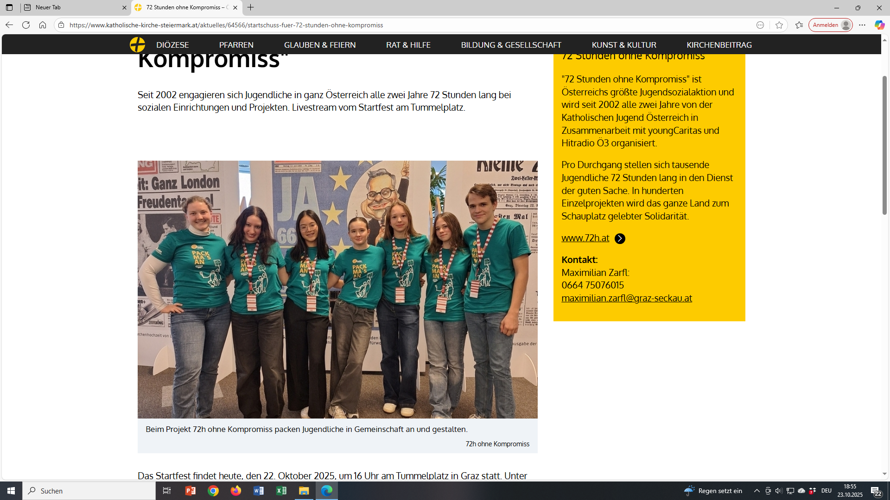890x500 pixels.
Task: Expand the BILDUNG & GESELLSCHAFT menu
Action: [511, 45]
